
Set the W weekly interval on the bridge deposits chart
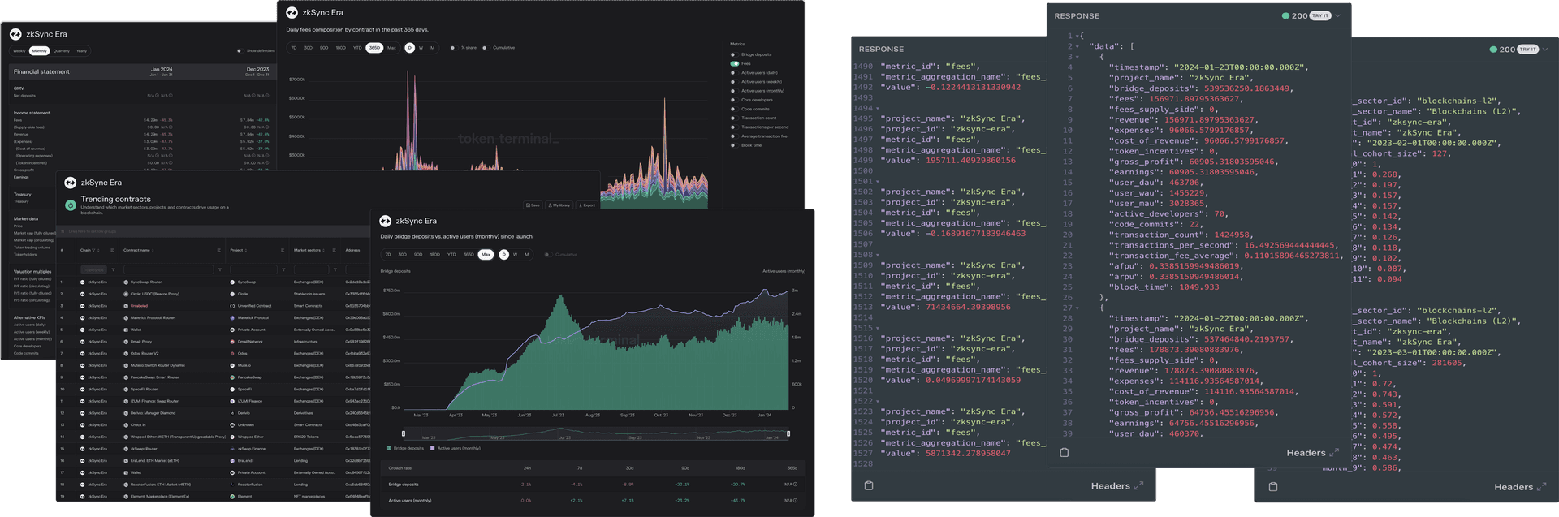point(515,254)
